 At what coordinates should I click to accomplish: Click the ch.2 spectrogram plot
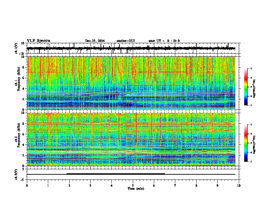pyautogui.click(x=131, y=139)
